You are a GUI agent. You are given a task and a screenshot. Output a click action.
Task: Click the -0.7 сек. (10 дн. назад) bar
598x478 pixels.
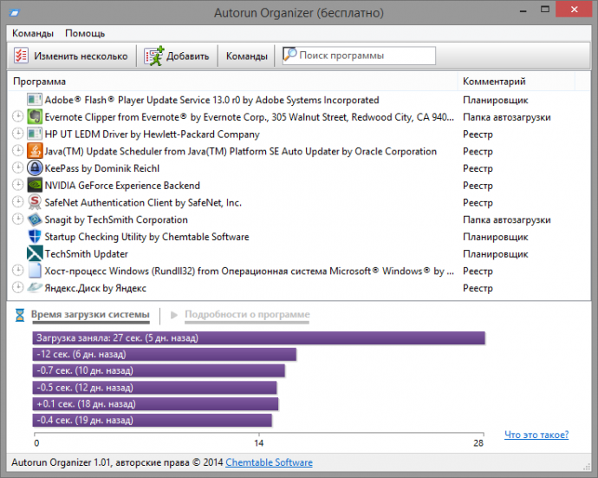(x=159, y=370)
